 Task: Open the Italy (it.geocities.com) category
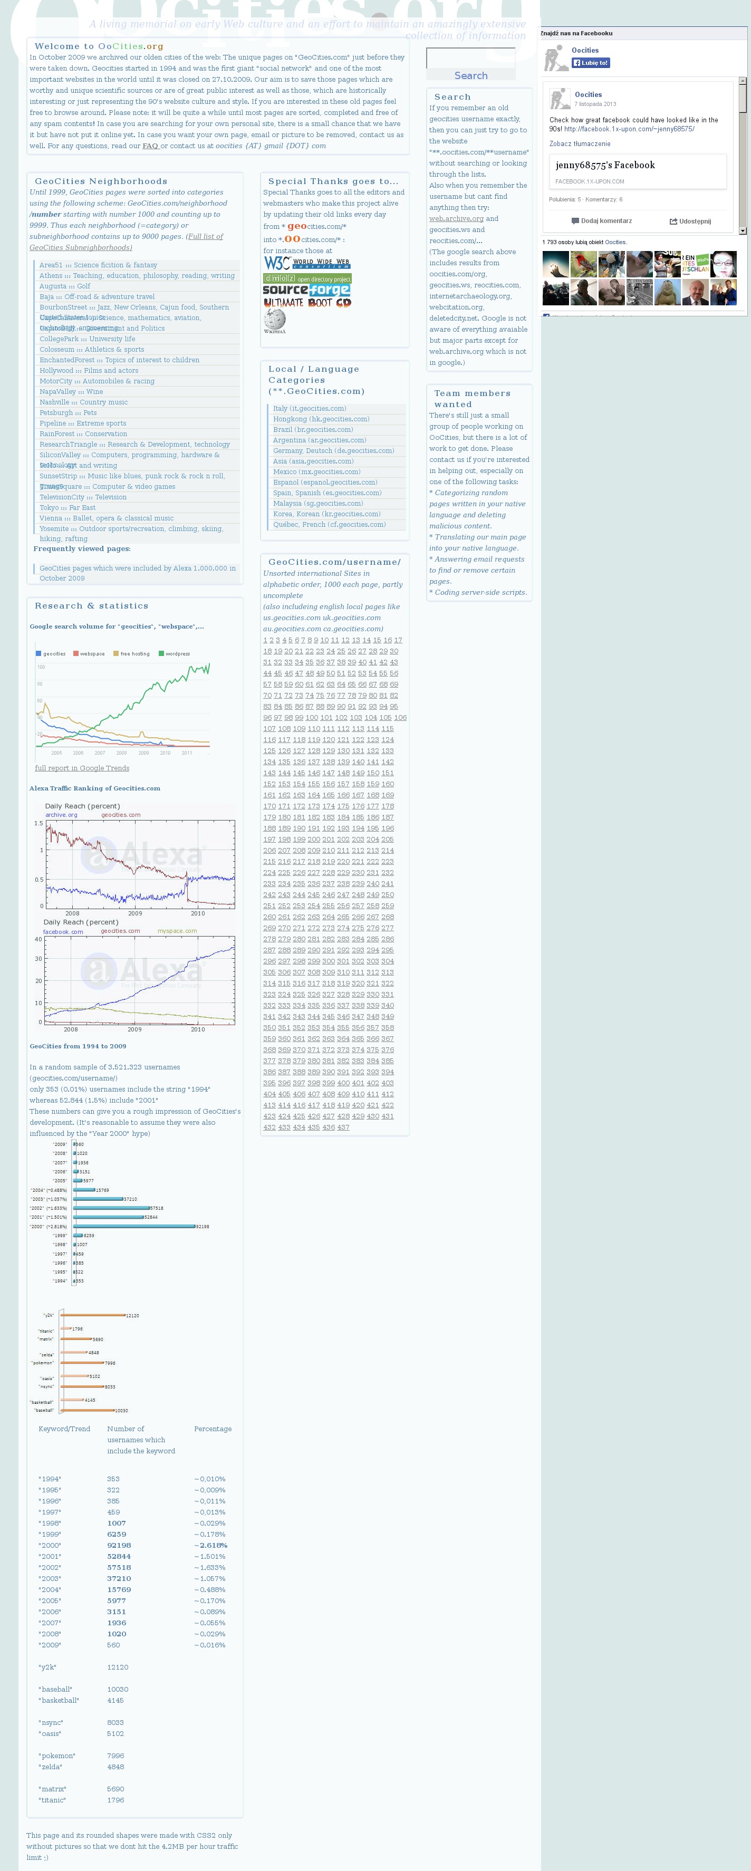pyautogui.click(x=310, y=409)
